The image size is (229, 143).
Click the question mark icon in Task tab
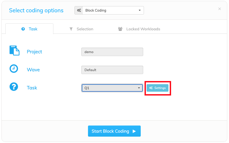pos(23,29)
